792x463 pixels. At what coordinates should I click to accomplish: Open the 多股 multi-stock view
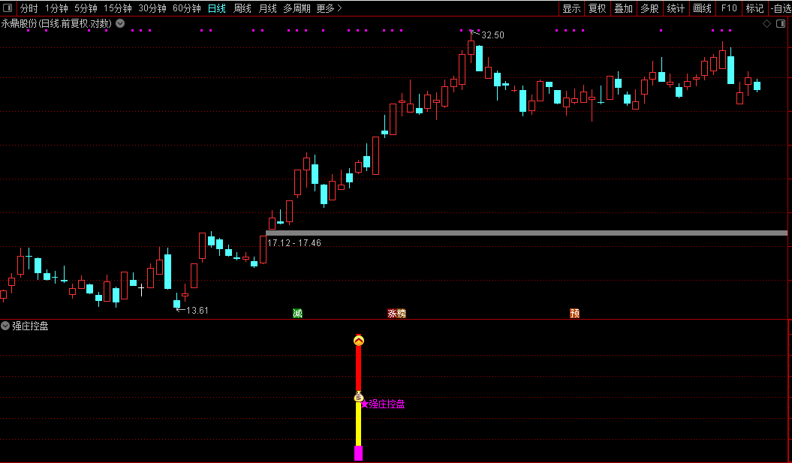pos(649,8)
